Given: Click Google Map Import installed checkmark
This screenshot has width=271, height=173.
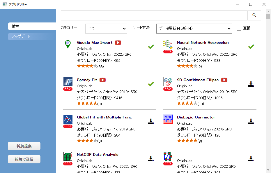Looking at the screenshot, I should pyautogui.click(x=151, y=47).
